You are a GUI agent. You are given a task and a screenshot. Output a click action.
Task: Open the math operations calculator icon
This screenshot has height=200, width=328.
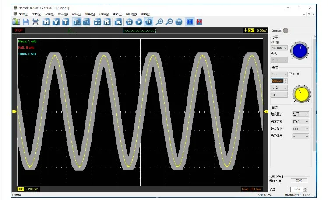click(97, 22)
